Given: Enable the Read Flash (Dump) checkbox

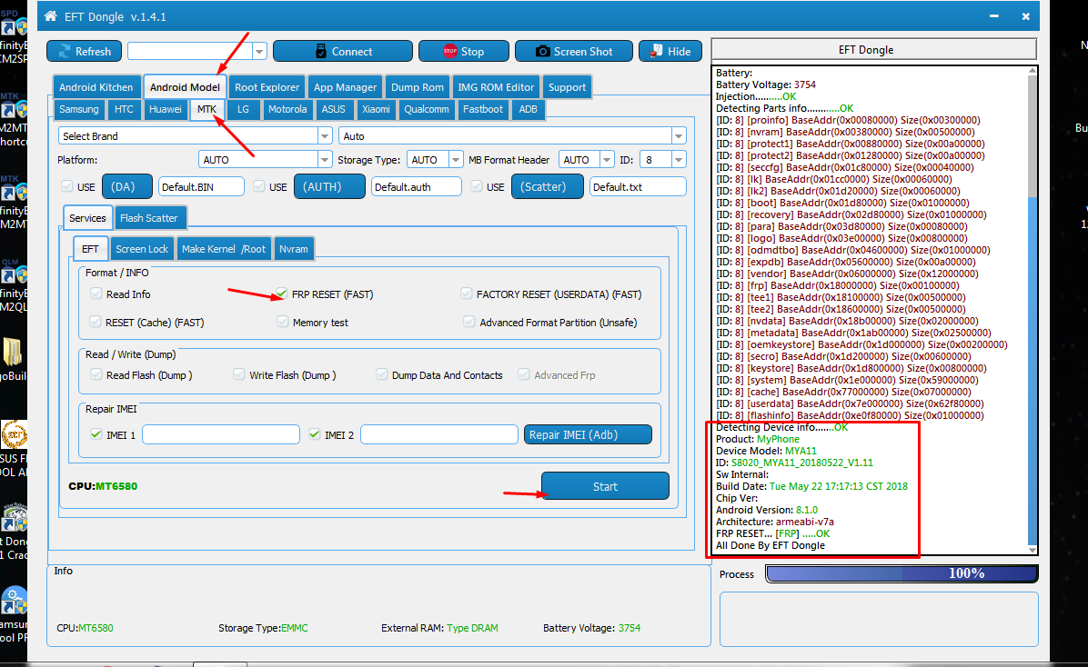Looking at the screenshot, I should 96,374.
